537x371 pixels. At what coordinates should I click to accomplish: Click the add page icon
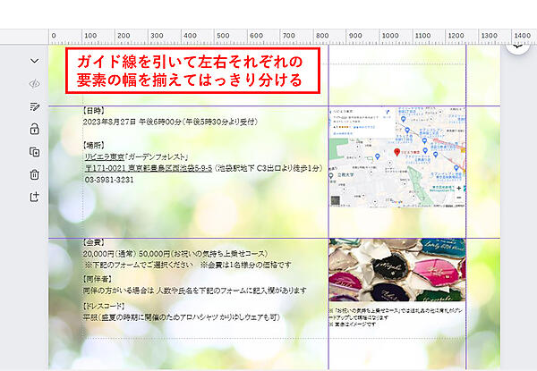[34, 197]
